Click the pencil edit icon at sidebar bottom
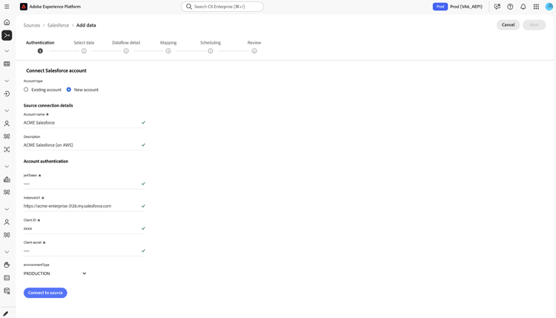 click(x=6, y=314)
